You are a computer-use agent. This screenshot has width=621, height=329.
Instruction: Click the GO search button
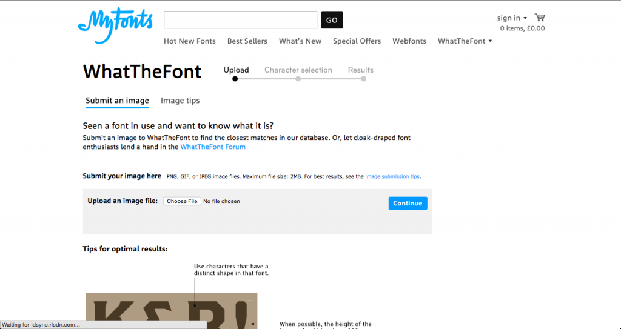pyautogui.click(x=332, y=20)
